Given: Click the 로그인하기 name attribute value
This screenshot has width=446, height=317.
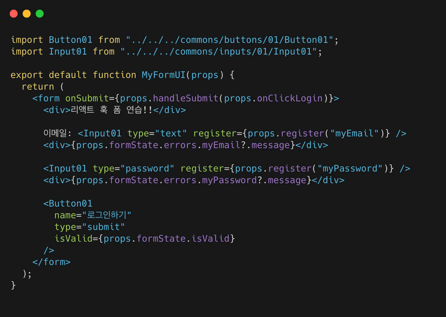Looking at the screenshot, I should click(107, 215).
